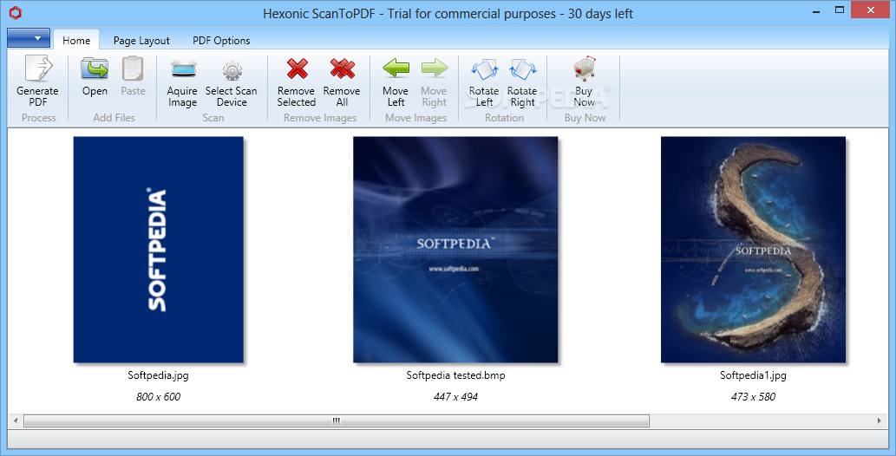
Task: Click the Buy Now shopping cart
Action: pyautogui.click(x=585, y=68)
